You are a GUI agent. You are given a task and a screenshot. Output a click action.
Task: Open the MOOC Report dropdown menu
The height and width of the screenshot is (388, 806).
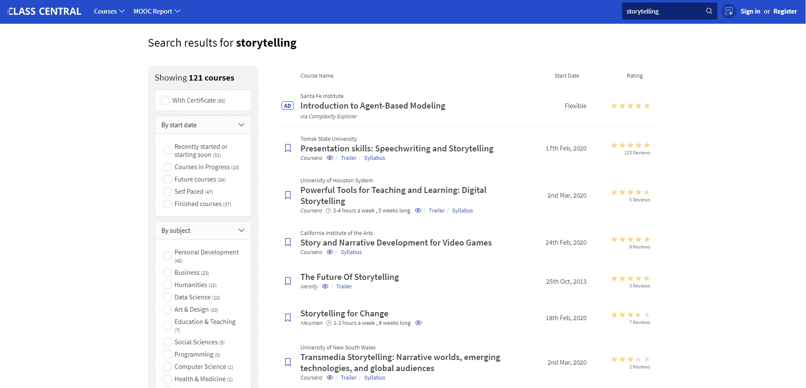157,11
